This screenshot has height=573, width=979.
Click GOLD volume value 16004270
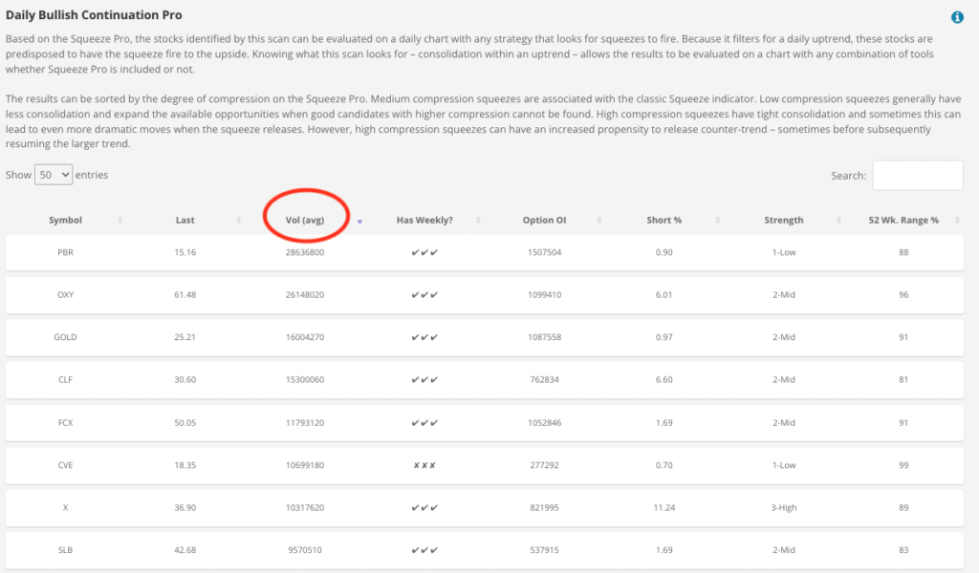[305, 337]
